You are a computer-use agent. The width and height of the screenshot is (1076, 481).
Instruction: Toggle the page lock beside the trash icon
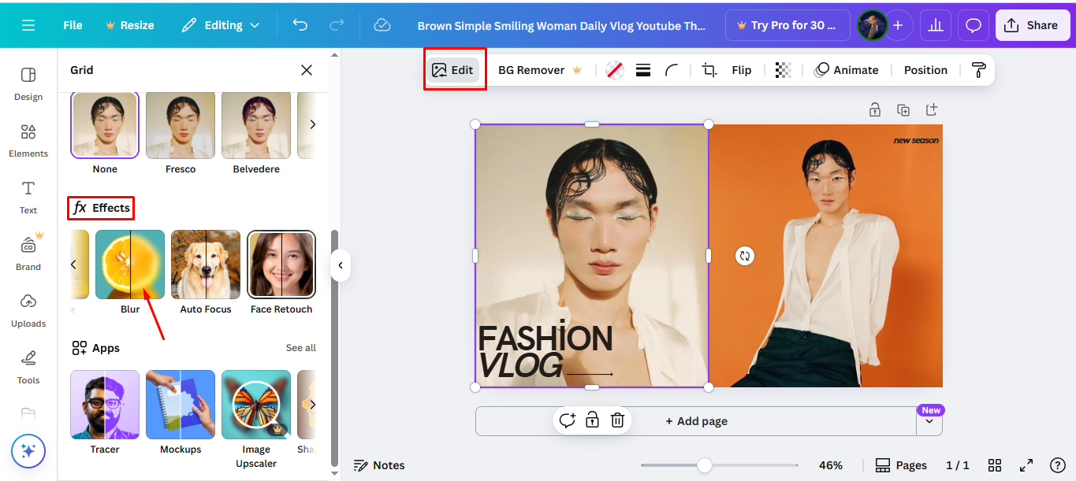592,420
